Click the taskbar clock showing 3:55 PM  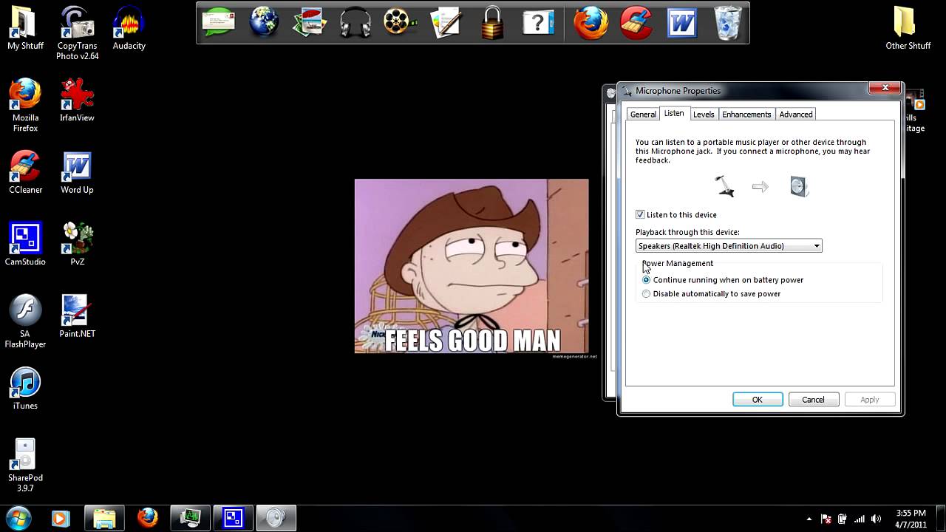[x=911, y=519]
